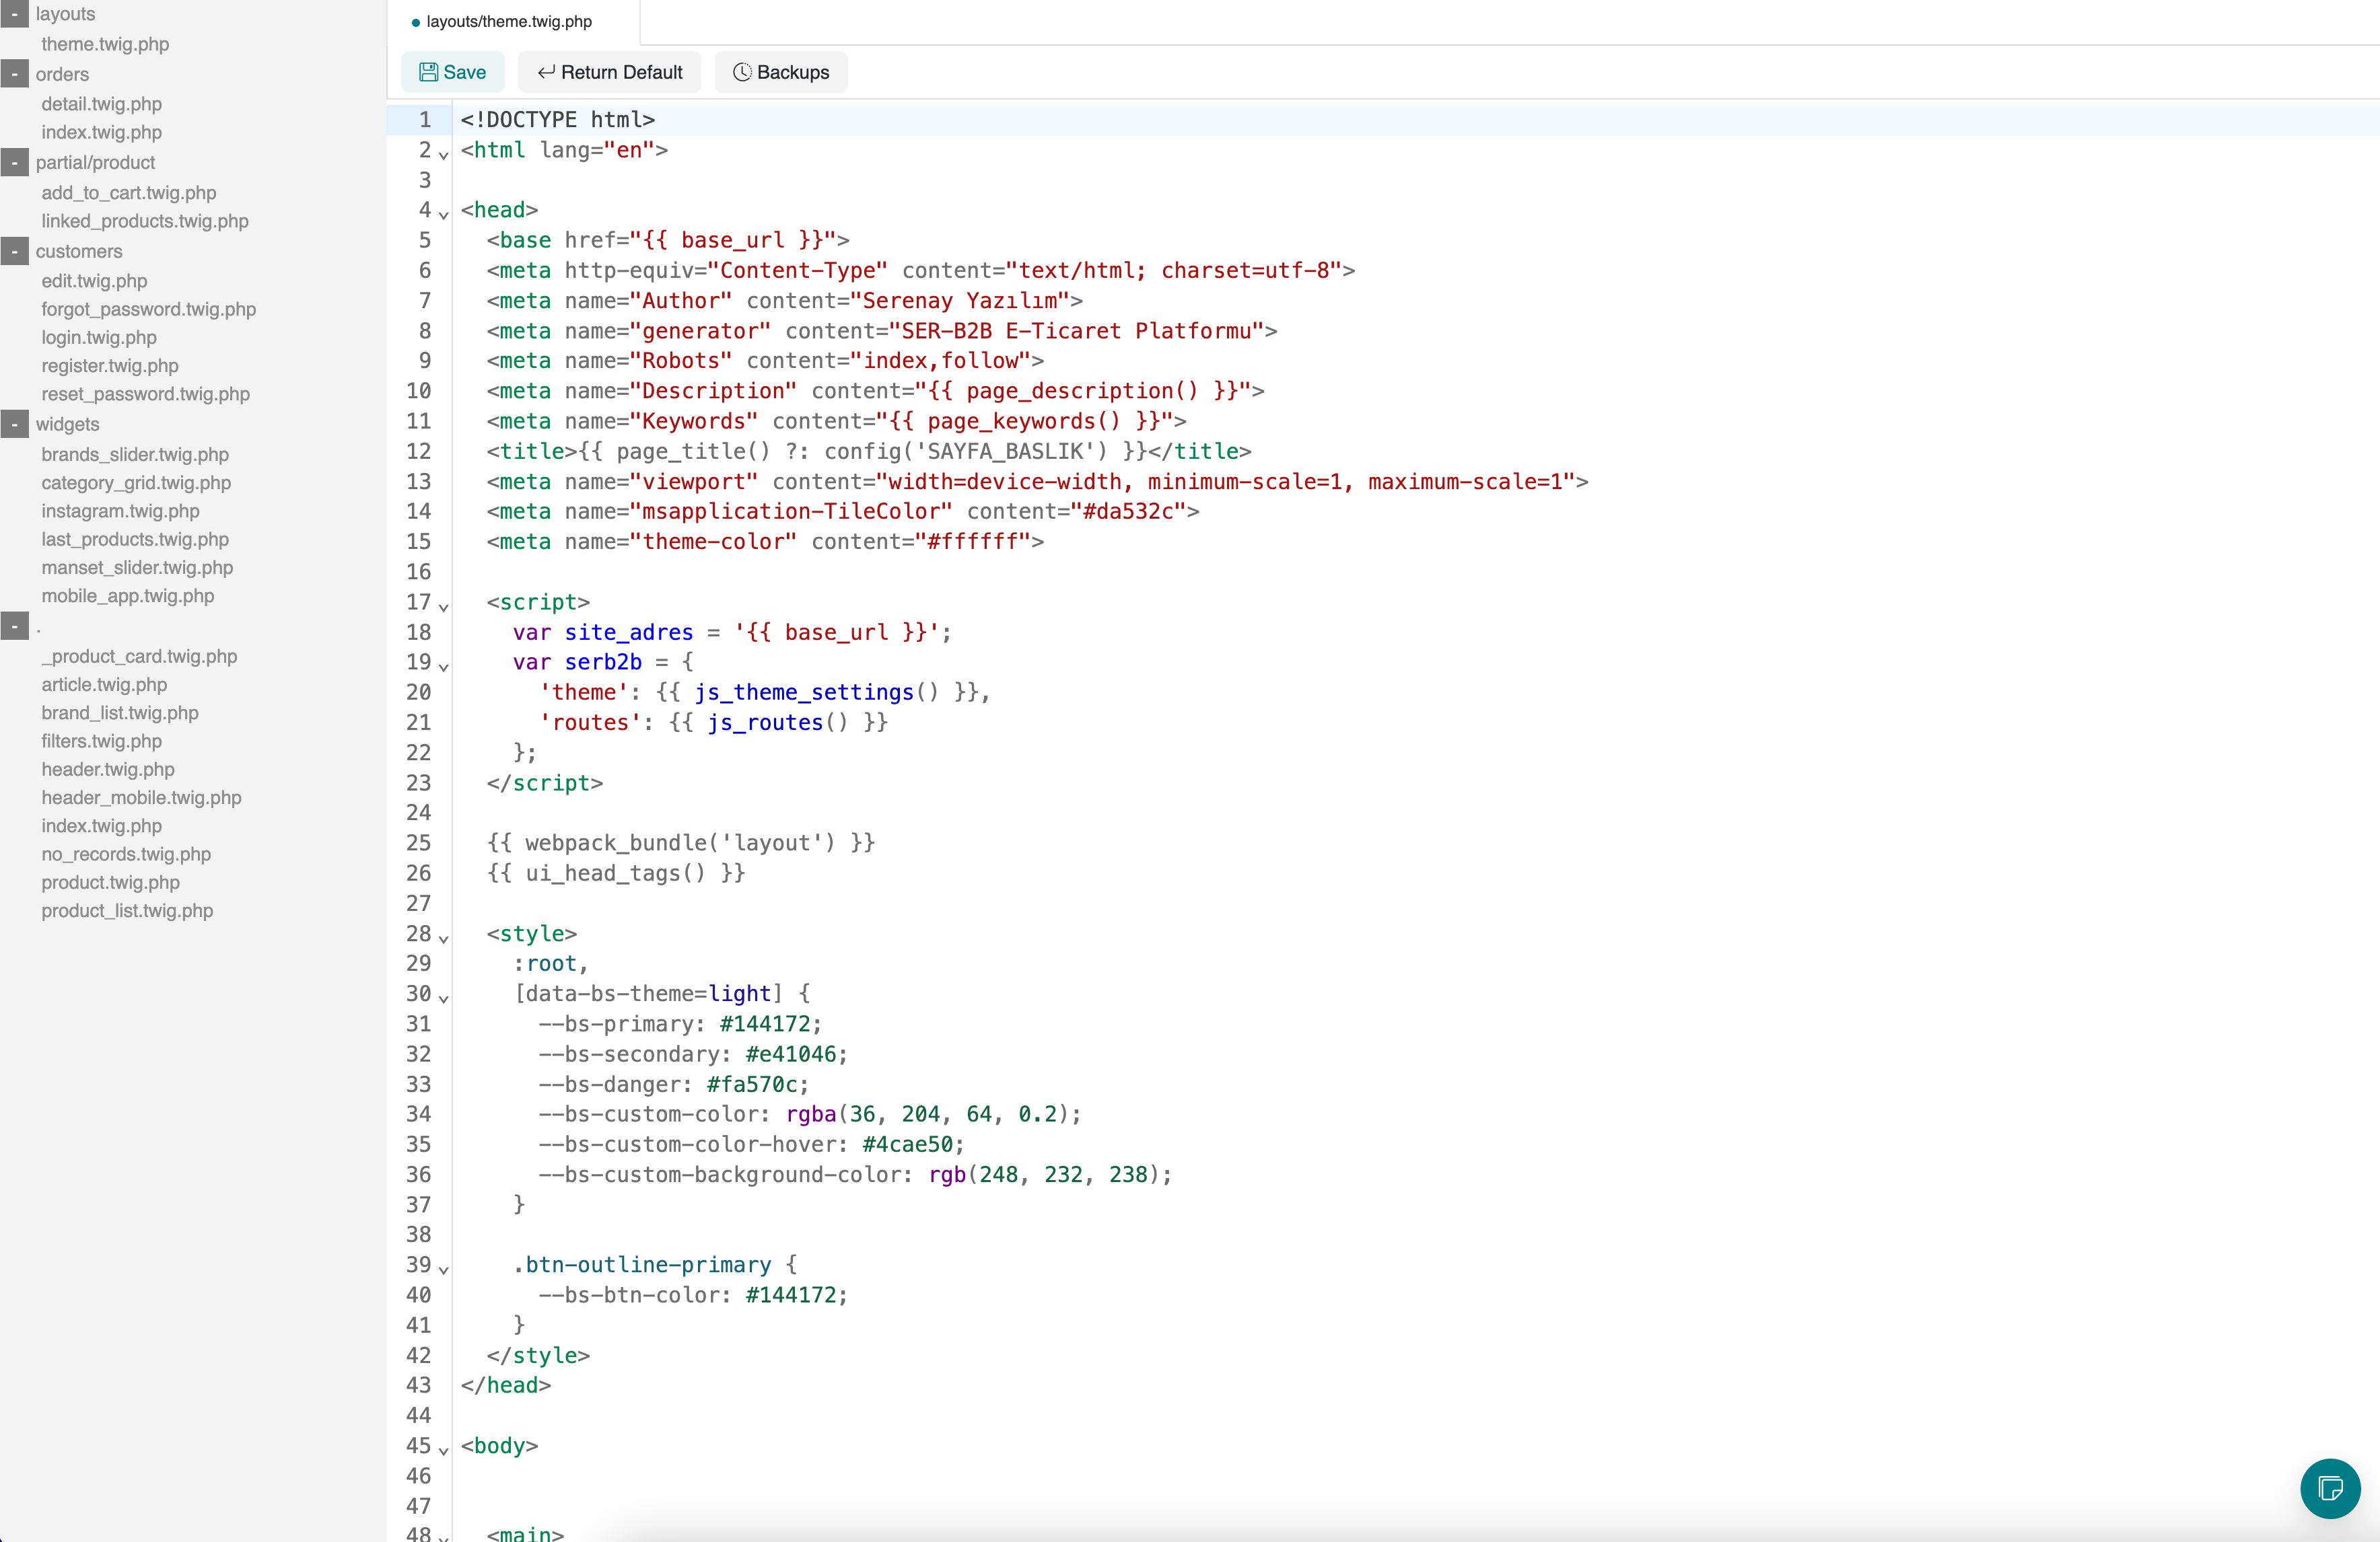Open the floating chat widget button
The height and width of the screenshot is (1542, 2380).
point(2330,1488)
